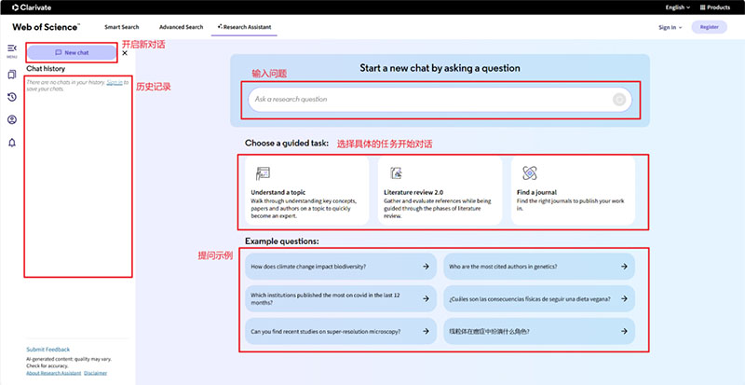Open the Sign in dropdown in the header
745x385 pixels.
[670, 28]
